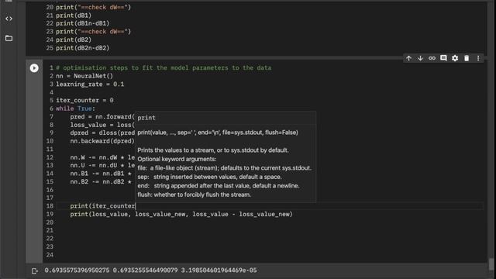
Task: Click the nn.backward(dpred) line
Action: [x=102, y=141]
